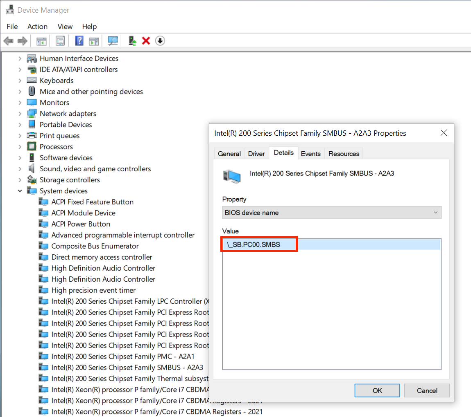
Task: Click the Back arrow in toolbar
Action: pos(8,41)
